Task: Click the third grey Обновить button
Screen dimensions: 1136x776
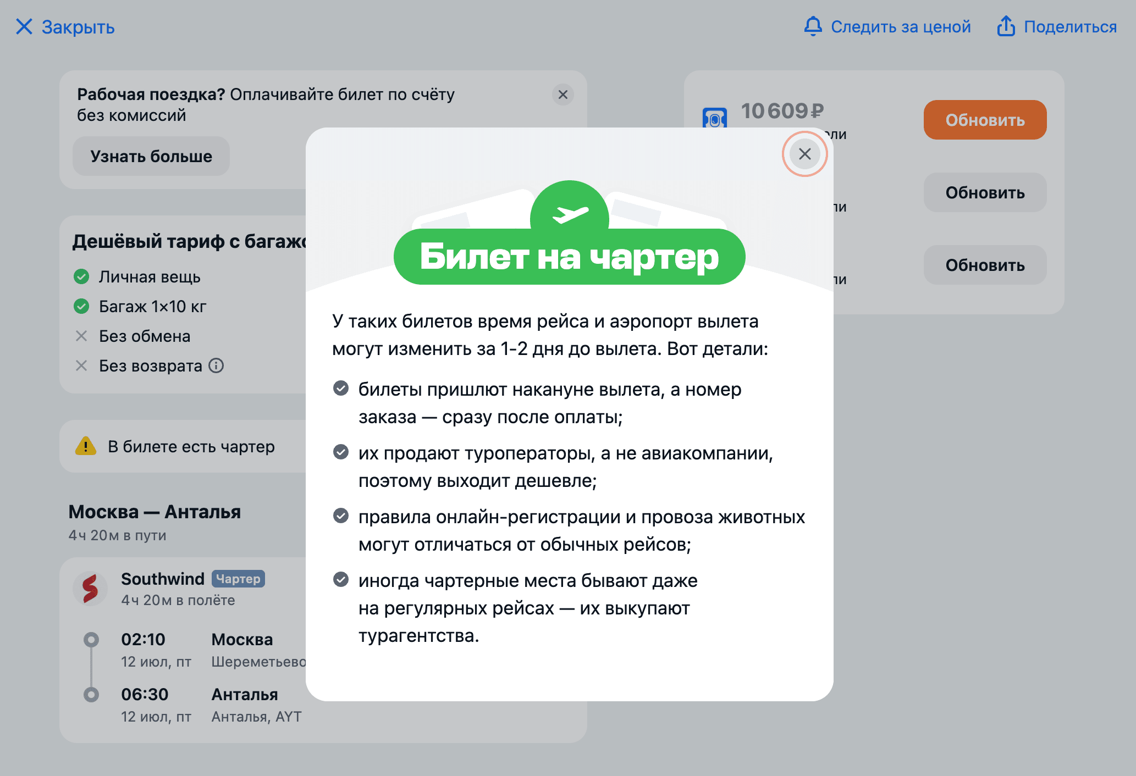Action: point(985,265)
